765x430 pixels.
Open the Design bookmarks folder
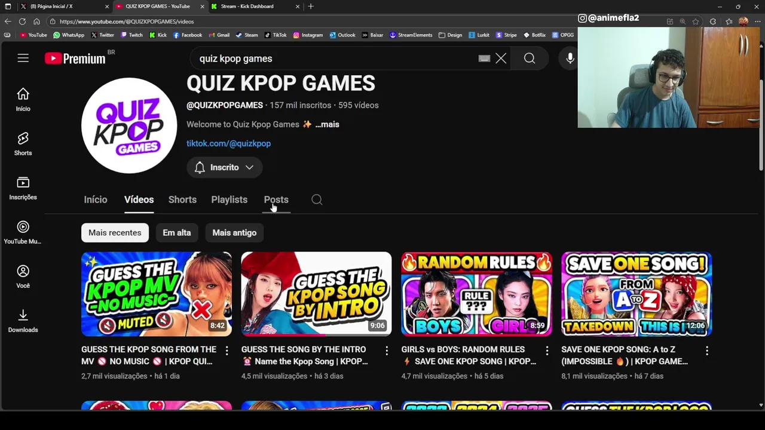coord(450,35)
